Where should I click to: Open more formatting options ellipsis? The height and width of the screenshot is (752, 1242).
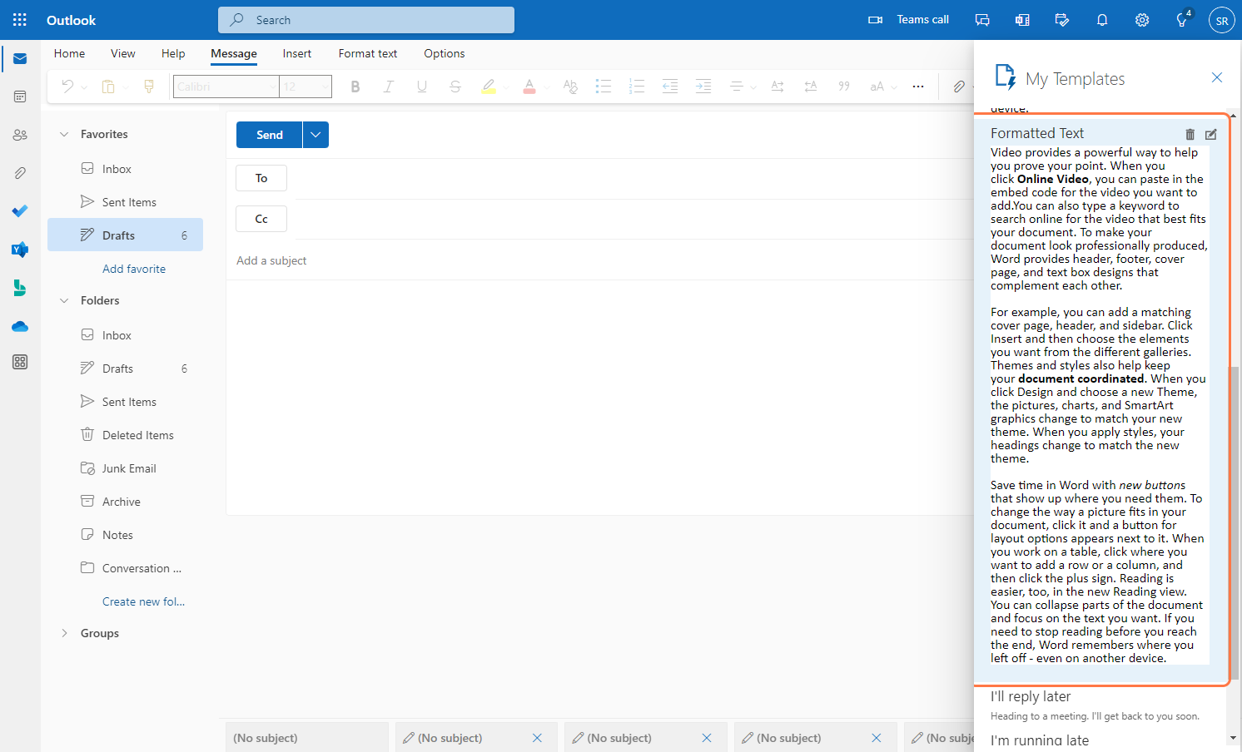(918, 87)
